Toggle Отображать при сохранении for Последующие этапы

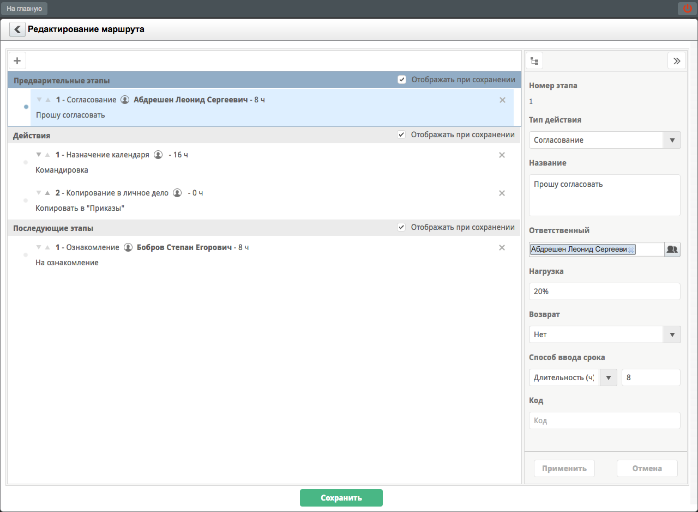coord(402,227)
